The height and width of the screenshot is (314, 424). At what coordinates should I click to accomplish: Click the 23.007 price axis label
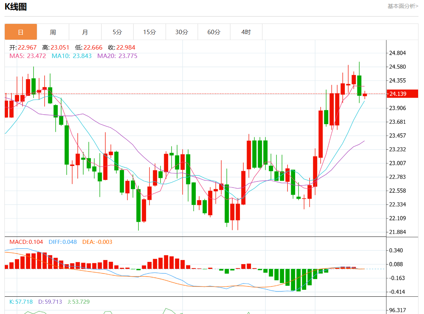pos(397,163)
